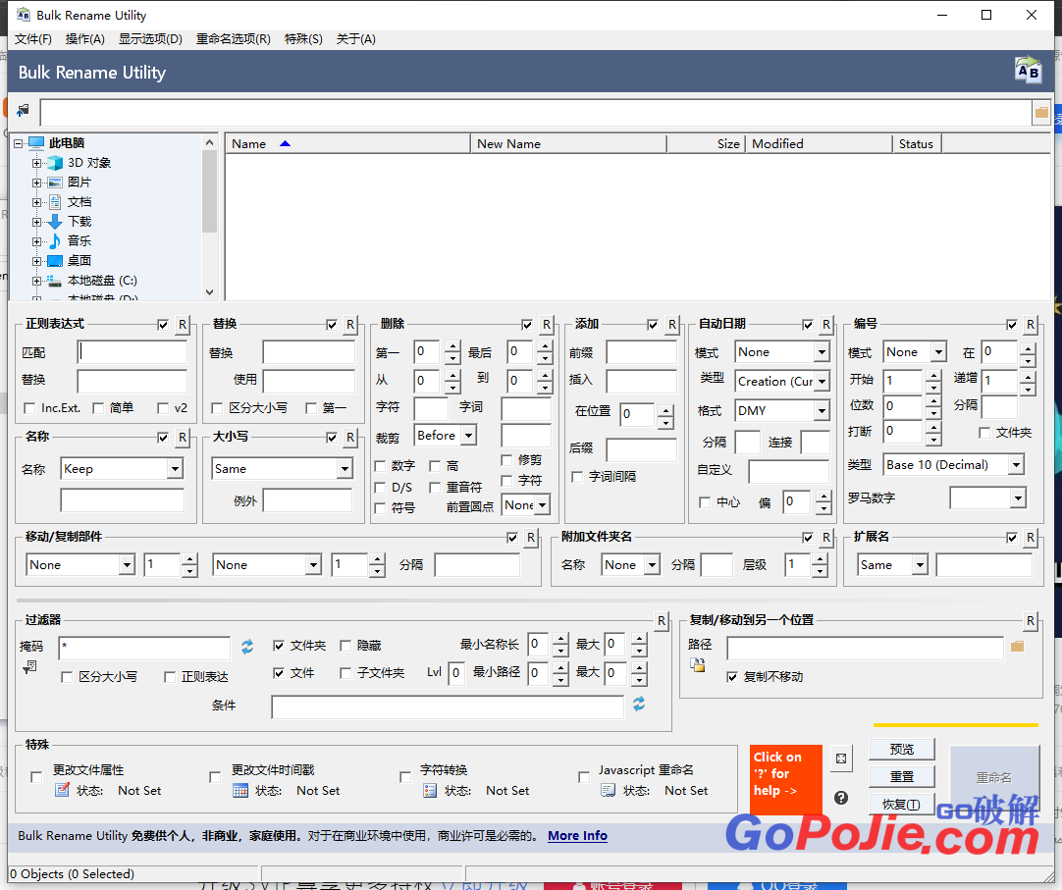This screenshot has height=890, width=1062.
Task: Increase the 编号 开始 spinner value
Action: coord(933,375)
